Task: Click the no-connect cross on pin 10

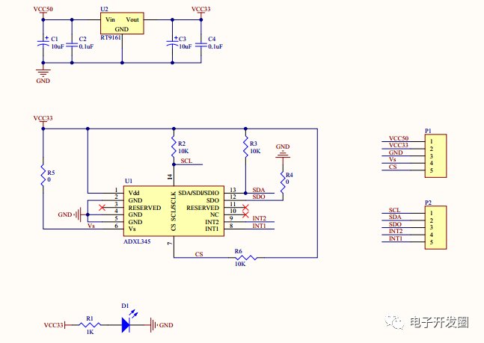Action: coord(245,214)
